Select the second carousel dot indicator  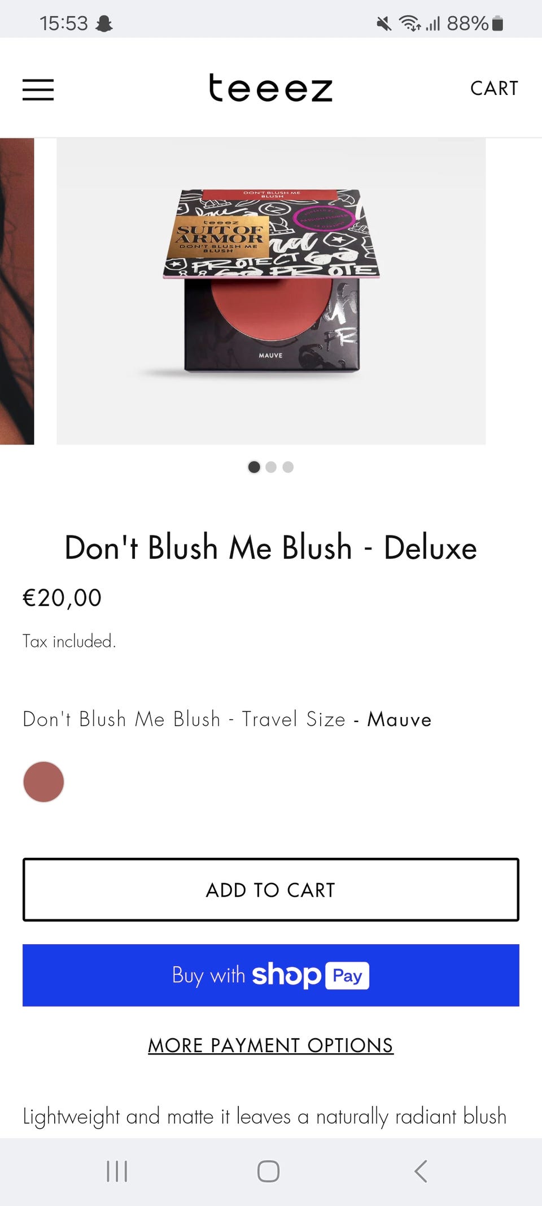point(271,467)
